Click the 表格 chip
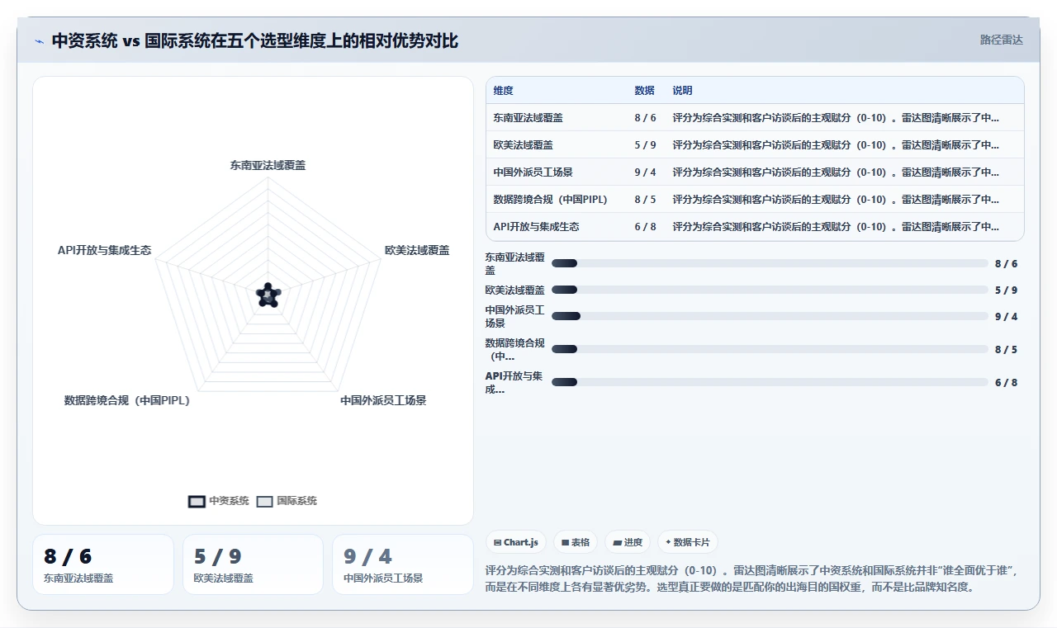This screenshot has width=1057, height=628. tap(576, 542)
